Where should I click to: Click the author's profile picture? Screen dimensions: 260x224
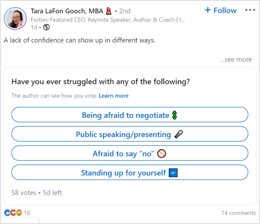coord(15,18)
